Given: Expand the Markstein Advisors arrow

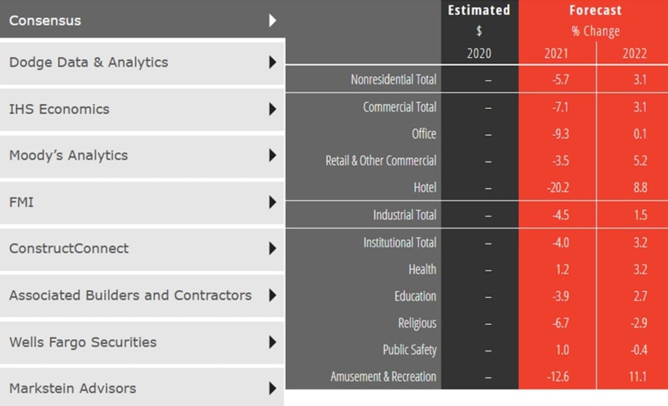Looking at the screenshot, I should [x=272, y=389].
